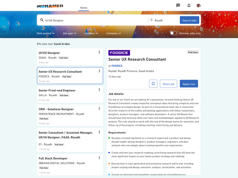Open options menu for CRM - Solutions Designer card

coord(99,109)
